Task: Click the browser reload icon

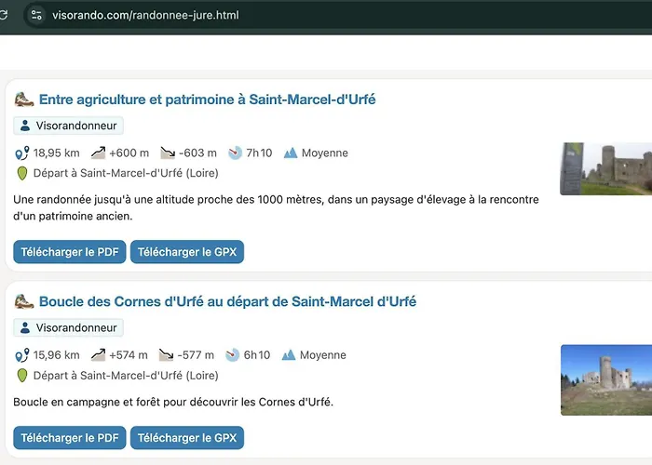Action: click(x=3, y=15)
